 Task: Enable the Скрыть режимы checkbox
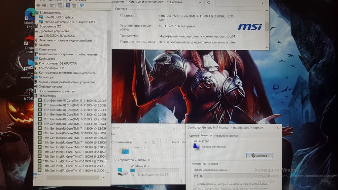(x=194, y=184)
